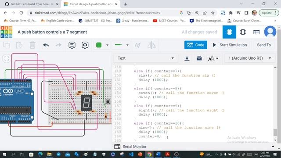Click the code editor scrollbar thumb
The width and height of the screenshot is (281, 158).
click(x=275, y=133)
